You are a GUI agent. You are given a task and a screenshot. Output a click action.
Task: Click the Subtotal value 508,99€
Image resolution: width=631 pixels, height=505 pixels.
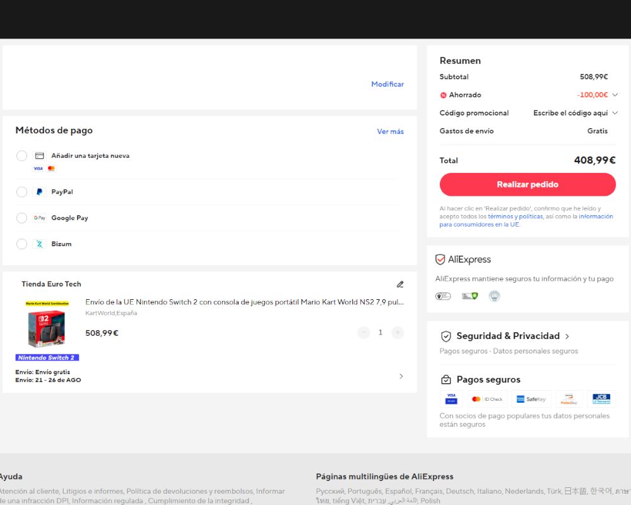594,77
